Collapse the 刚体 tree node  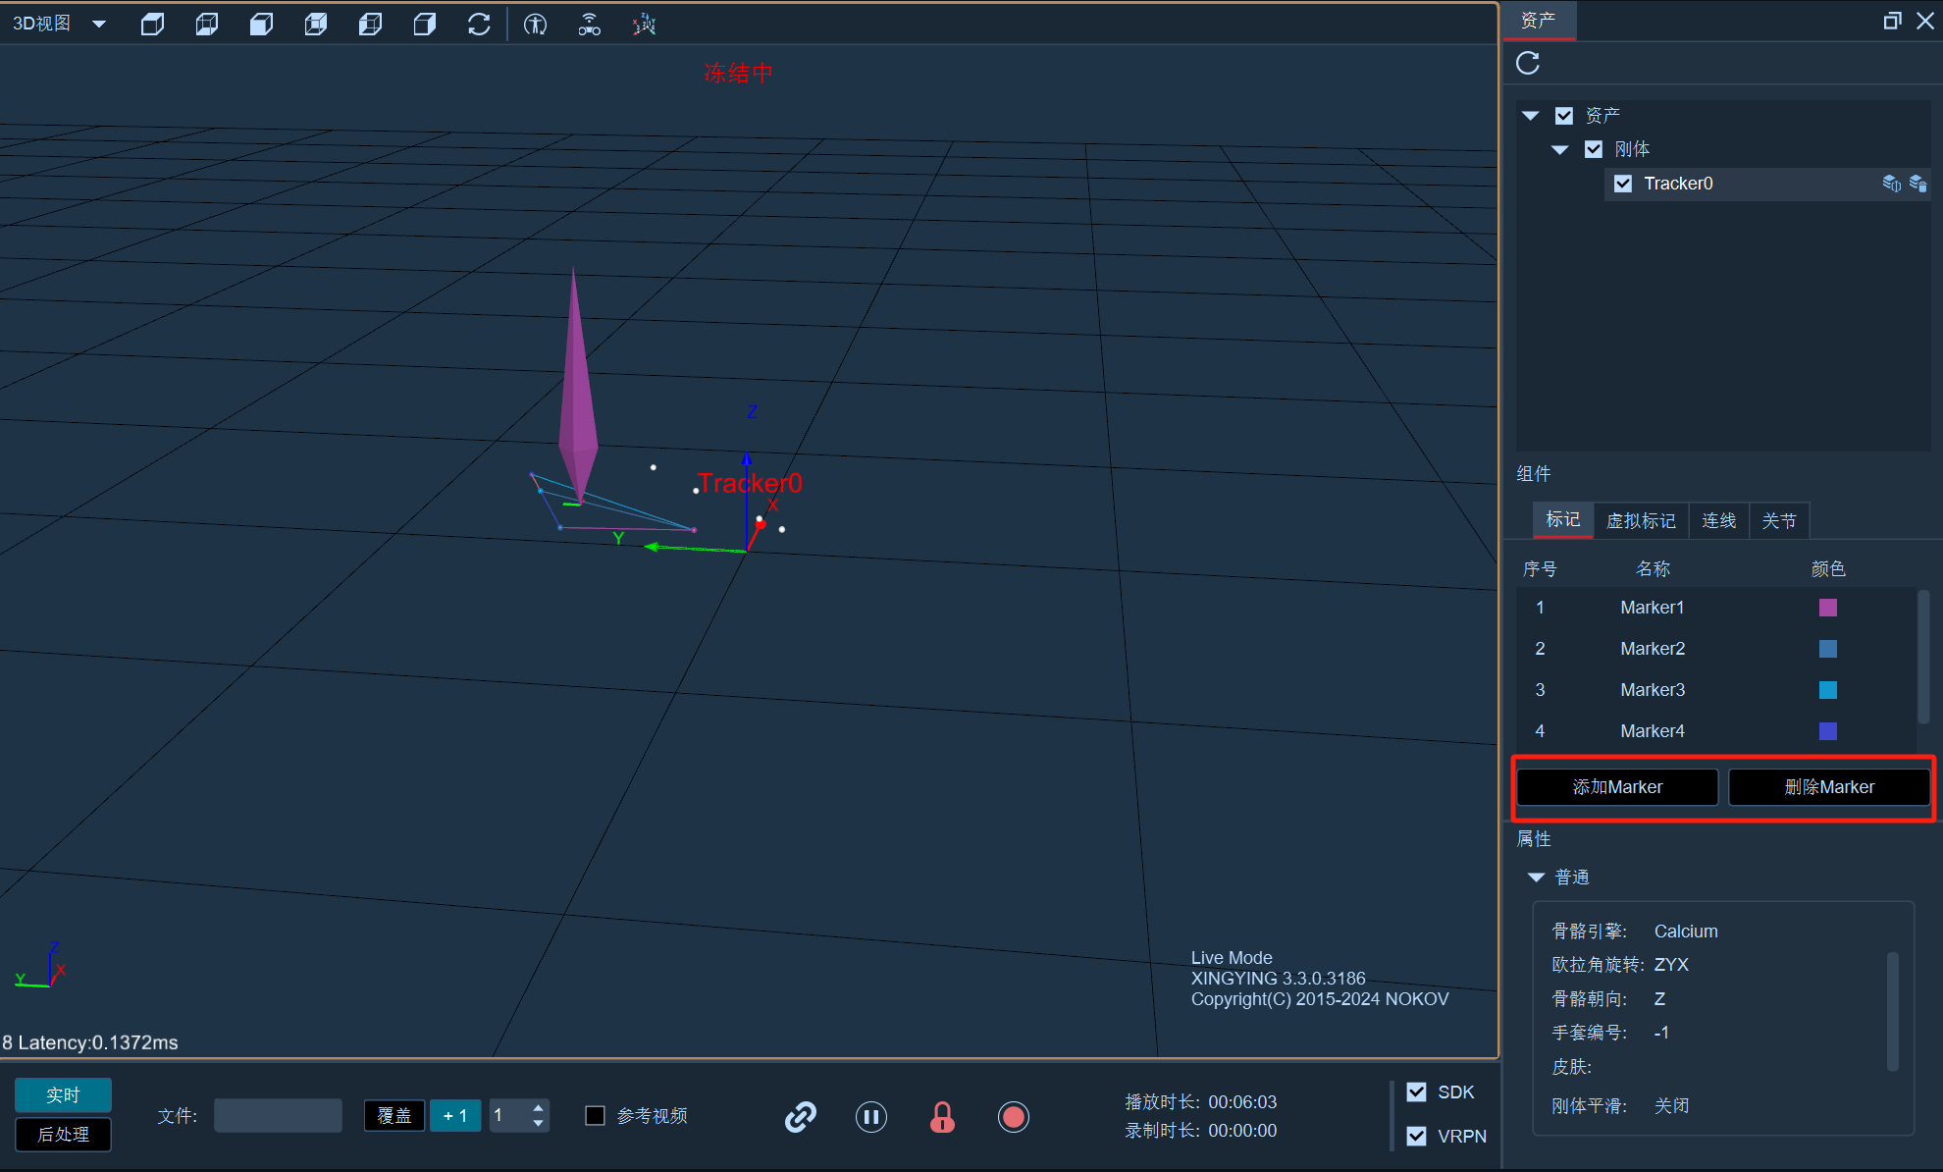click(1560, 149)
